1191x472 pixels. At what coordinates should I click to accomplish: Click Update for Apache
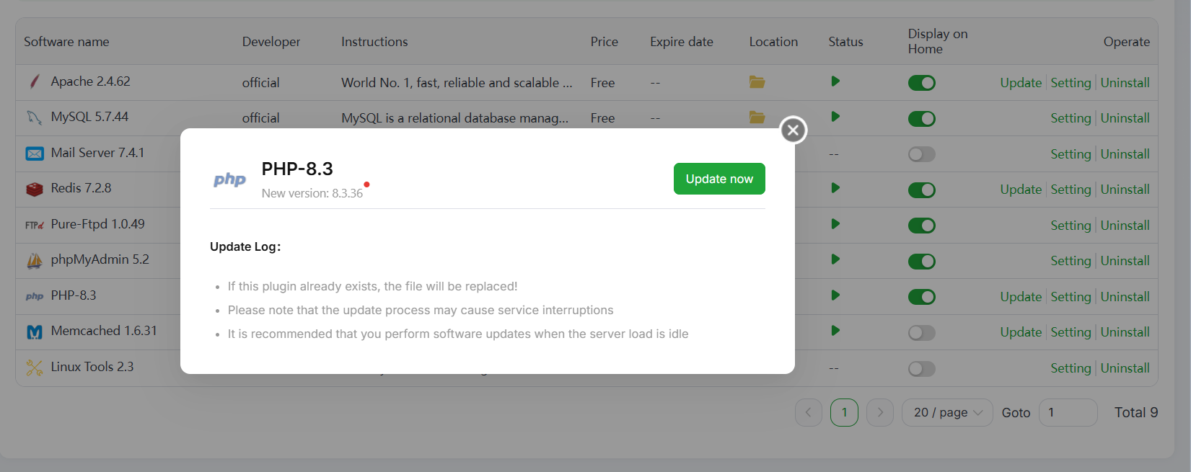1021,83
